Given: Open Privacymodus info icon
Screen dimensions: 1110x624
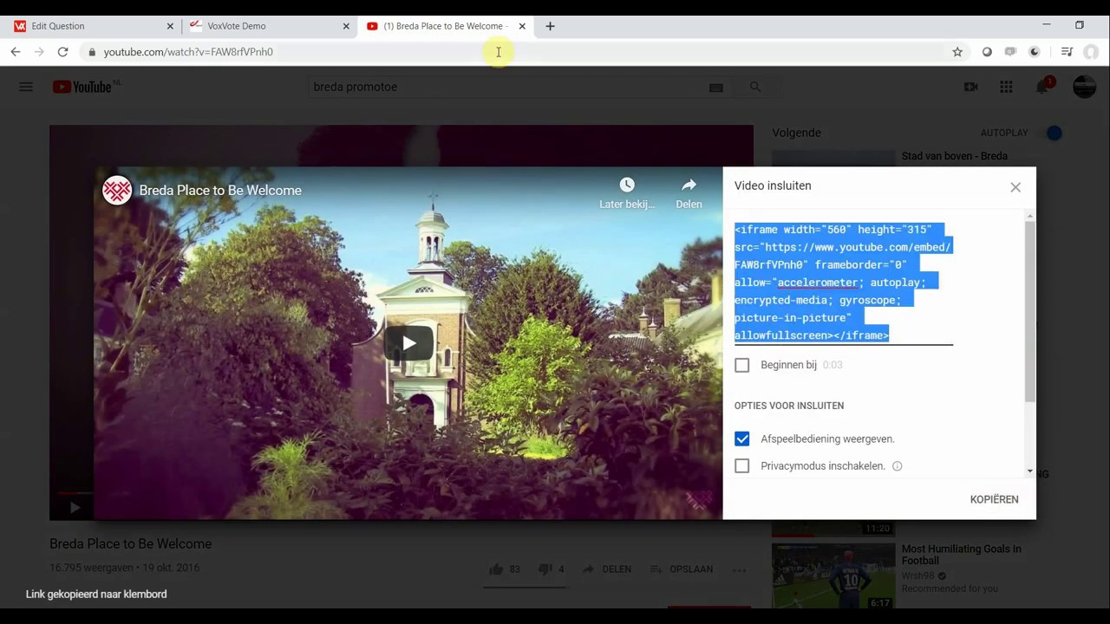Looking at the screenshot, I should (x=898, y=466).
